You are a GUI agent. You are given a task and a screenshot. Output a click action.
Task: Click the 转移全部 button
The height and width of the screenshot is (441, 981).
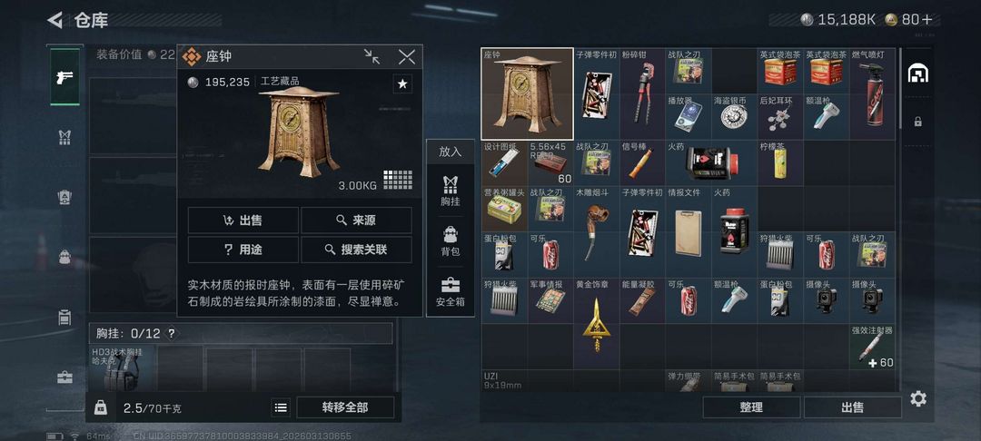tap(345, 407)
